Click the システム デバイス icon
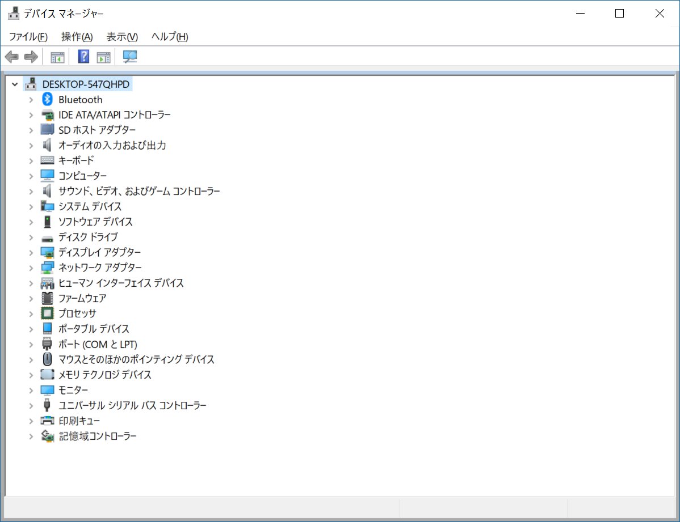 tap(47, 206)
